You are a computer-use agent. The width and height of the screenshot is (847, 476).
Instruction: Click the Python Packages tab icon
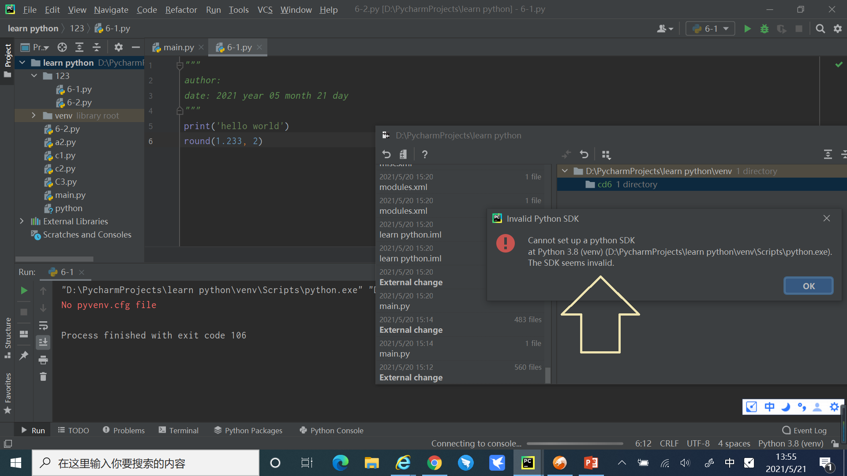click(217, 431)
